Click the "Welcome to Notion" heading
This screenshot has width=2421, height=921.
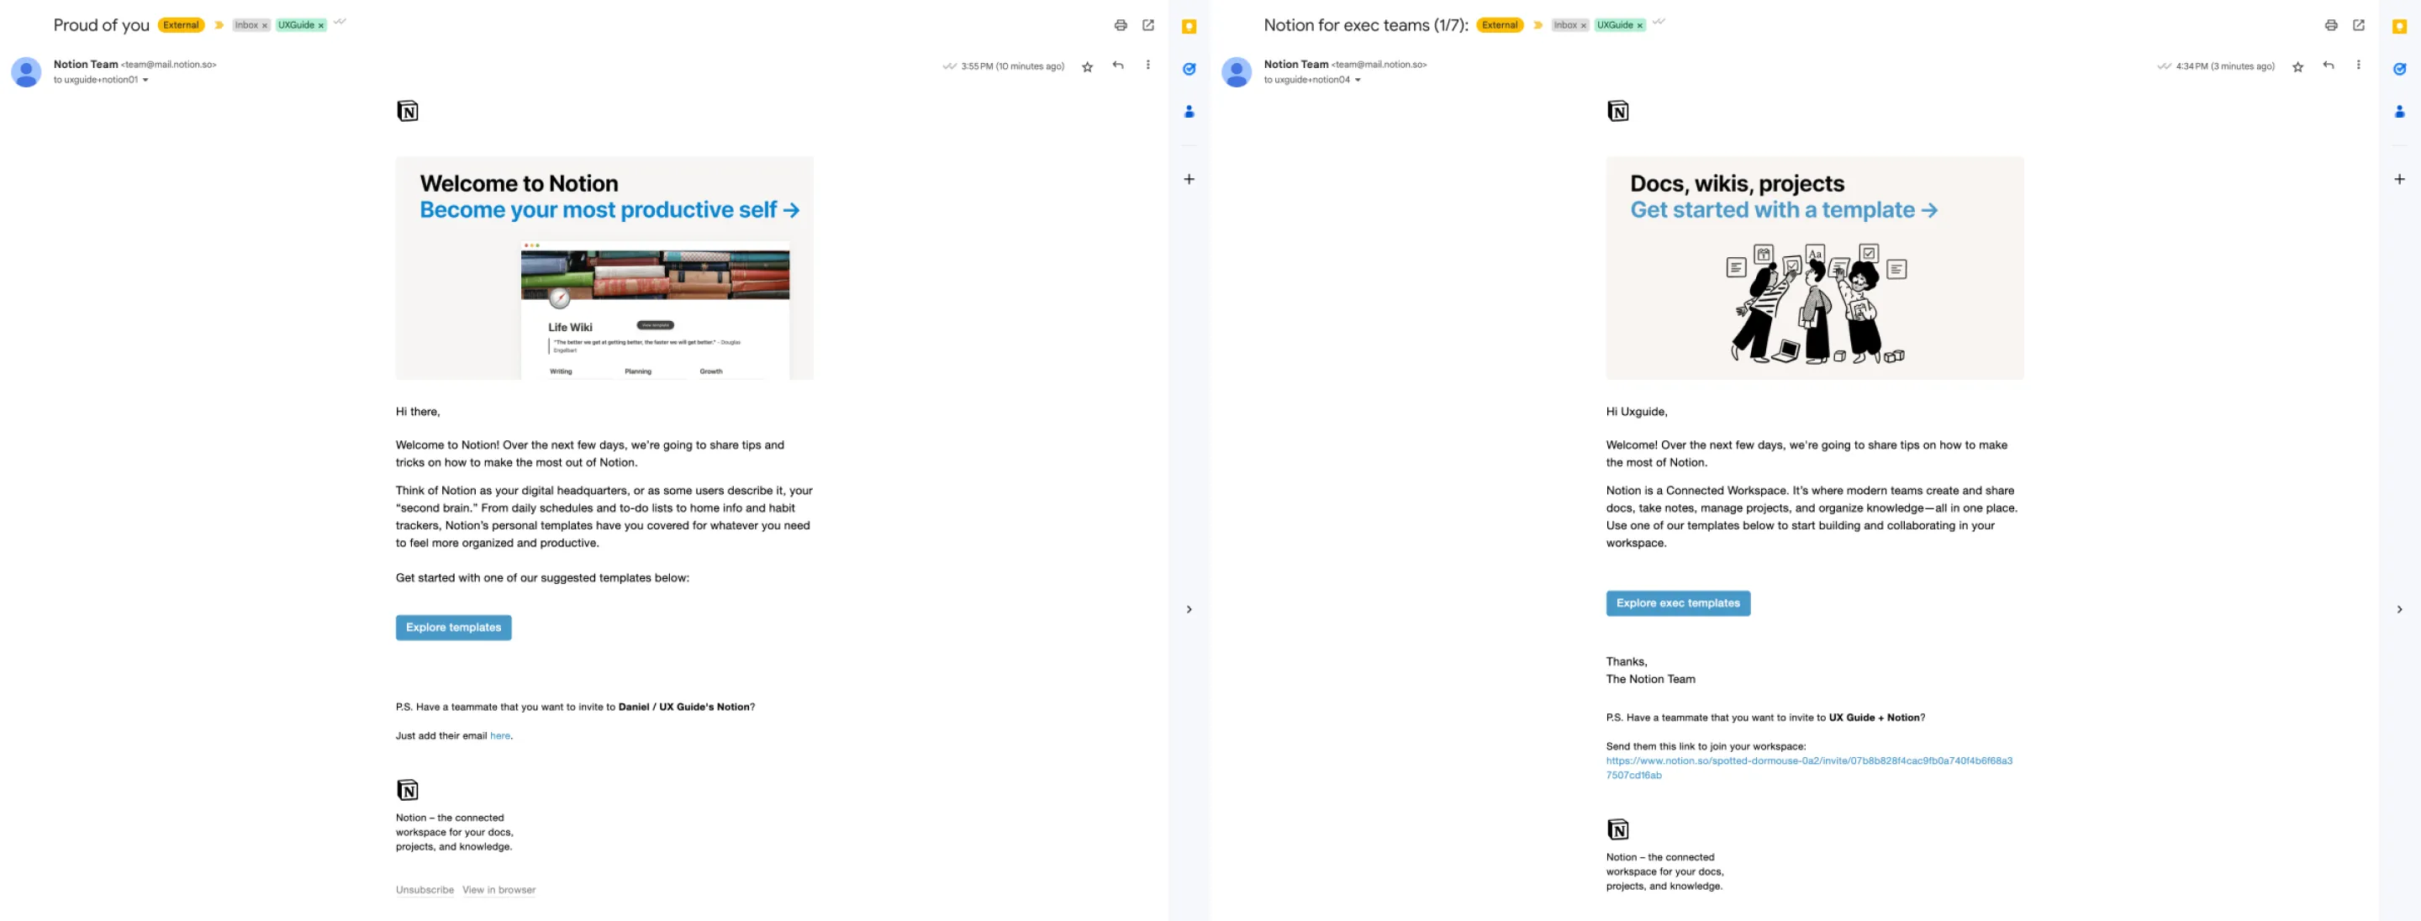519,184
